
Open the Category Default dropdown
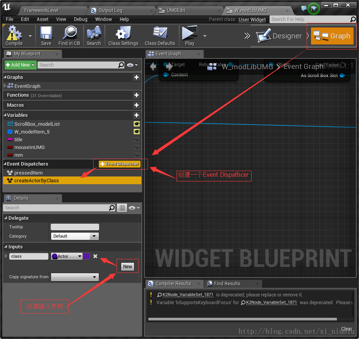(x=75, y=236)
